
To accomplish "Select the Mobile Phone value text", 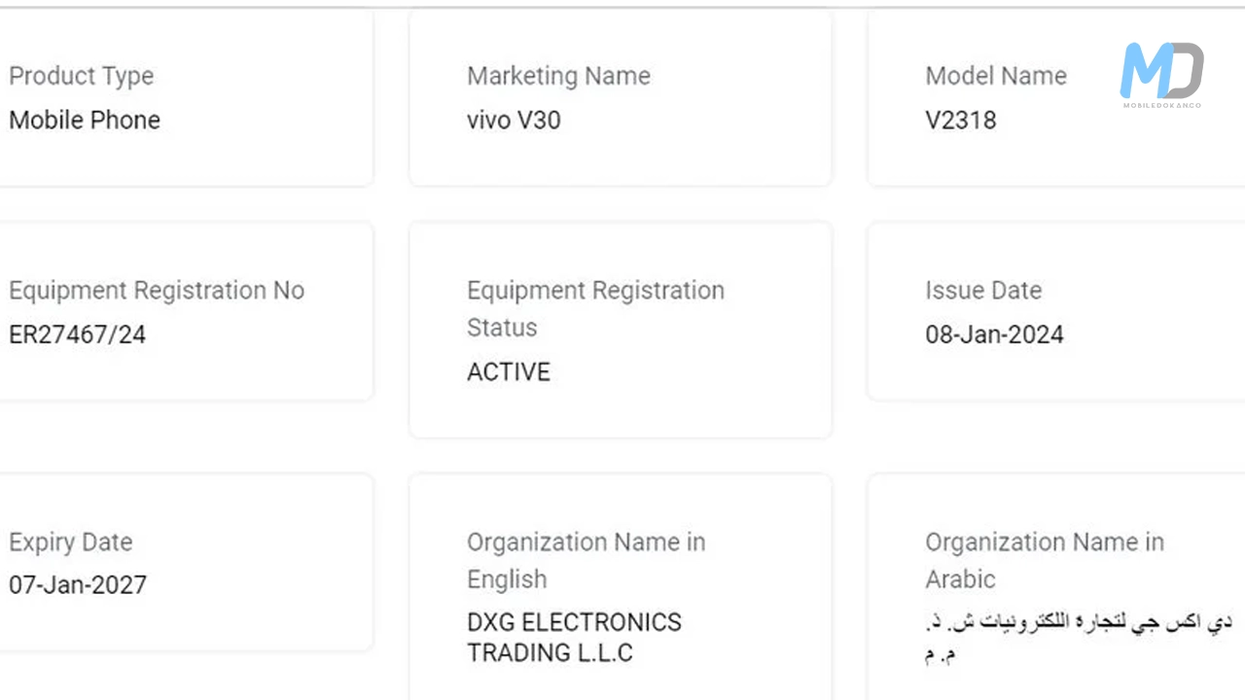I will coord(85,120).
